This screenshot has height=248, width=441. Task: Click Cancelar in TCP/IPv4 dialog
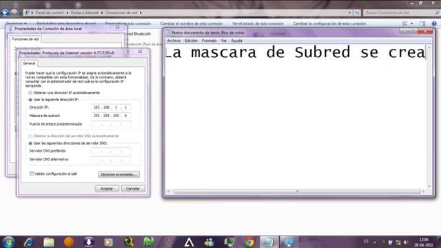click(133, 189)
